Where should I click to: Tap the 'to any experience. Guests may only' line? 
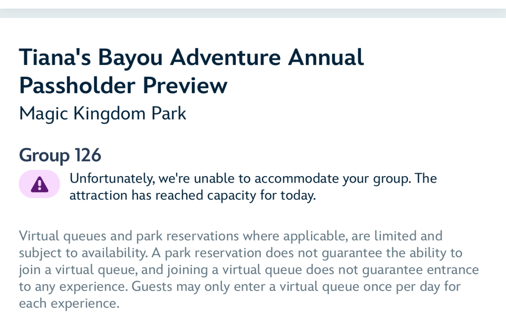[x=240, y=287]
